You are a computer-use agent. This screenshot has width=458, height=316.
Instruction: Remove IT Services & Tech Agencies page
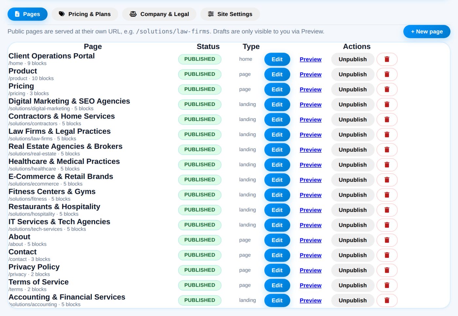387,225
